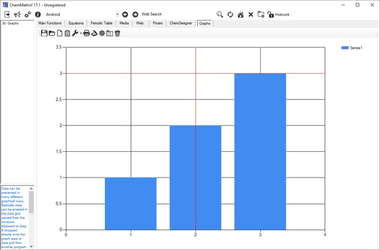Switch to the Web tab
Image resolution: width=380 pixels, height=250 pixels.
pos(140,23)
